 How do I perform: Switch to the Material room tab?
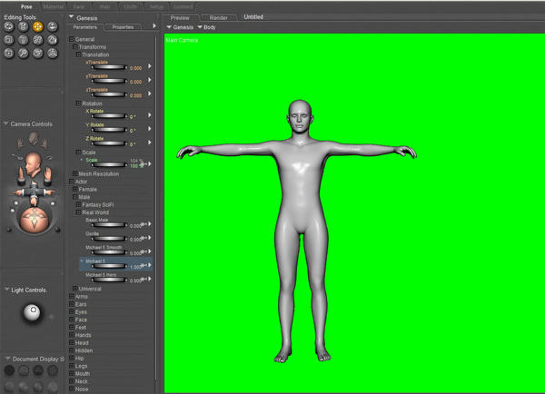(x=54, y=5)
